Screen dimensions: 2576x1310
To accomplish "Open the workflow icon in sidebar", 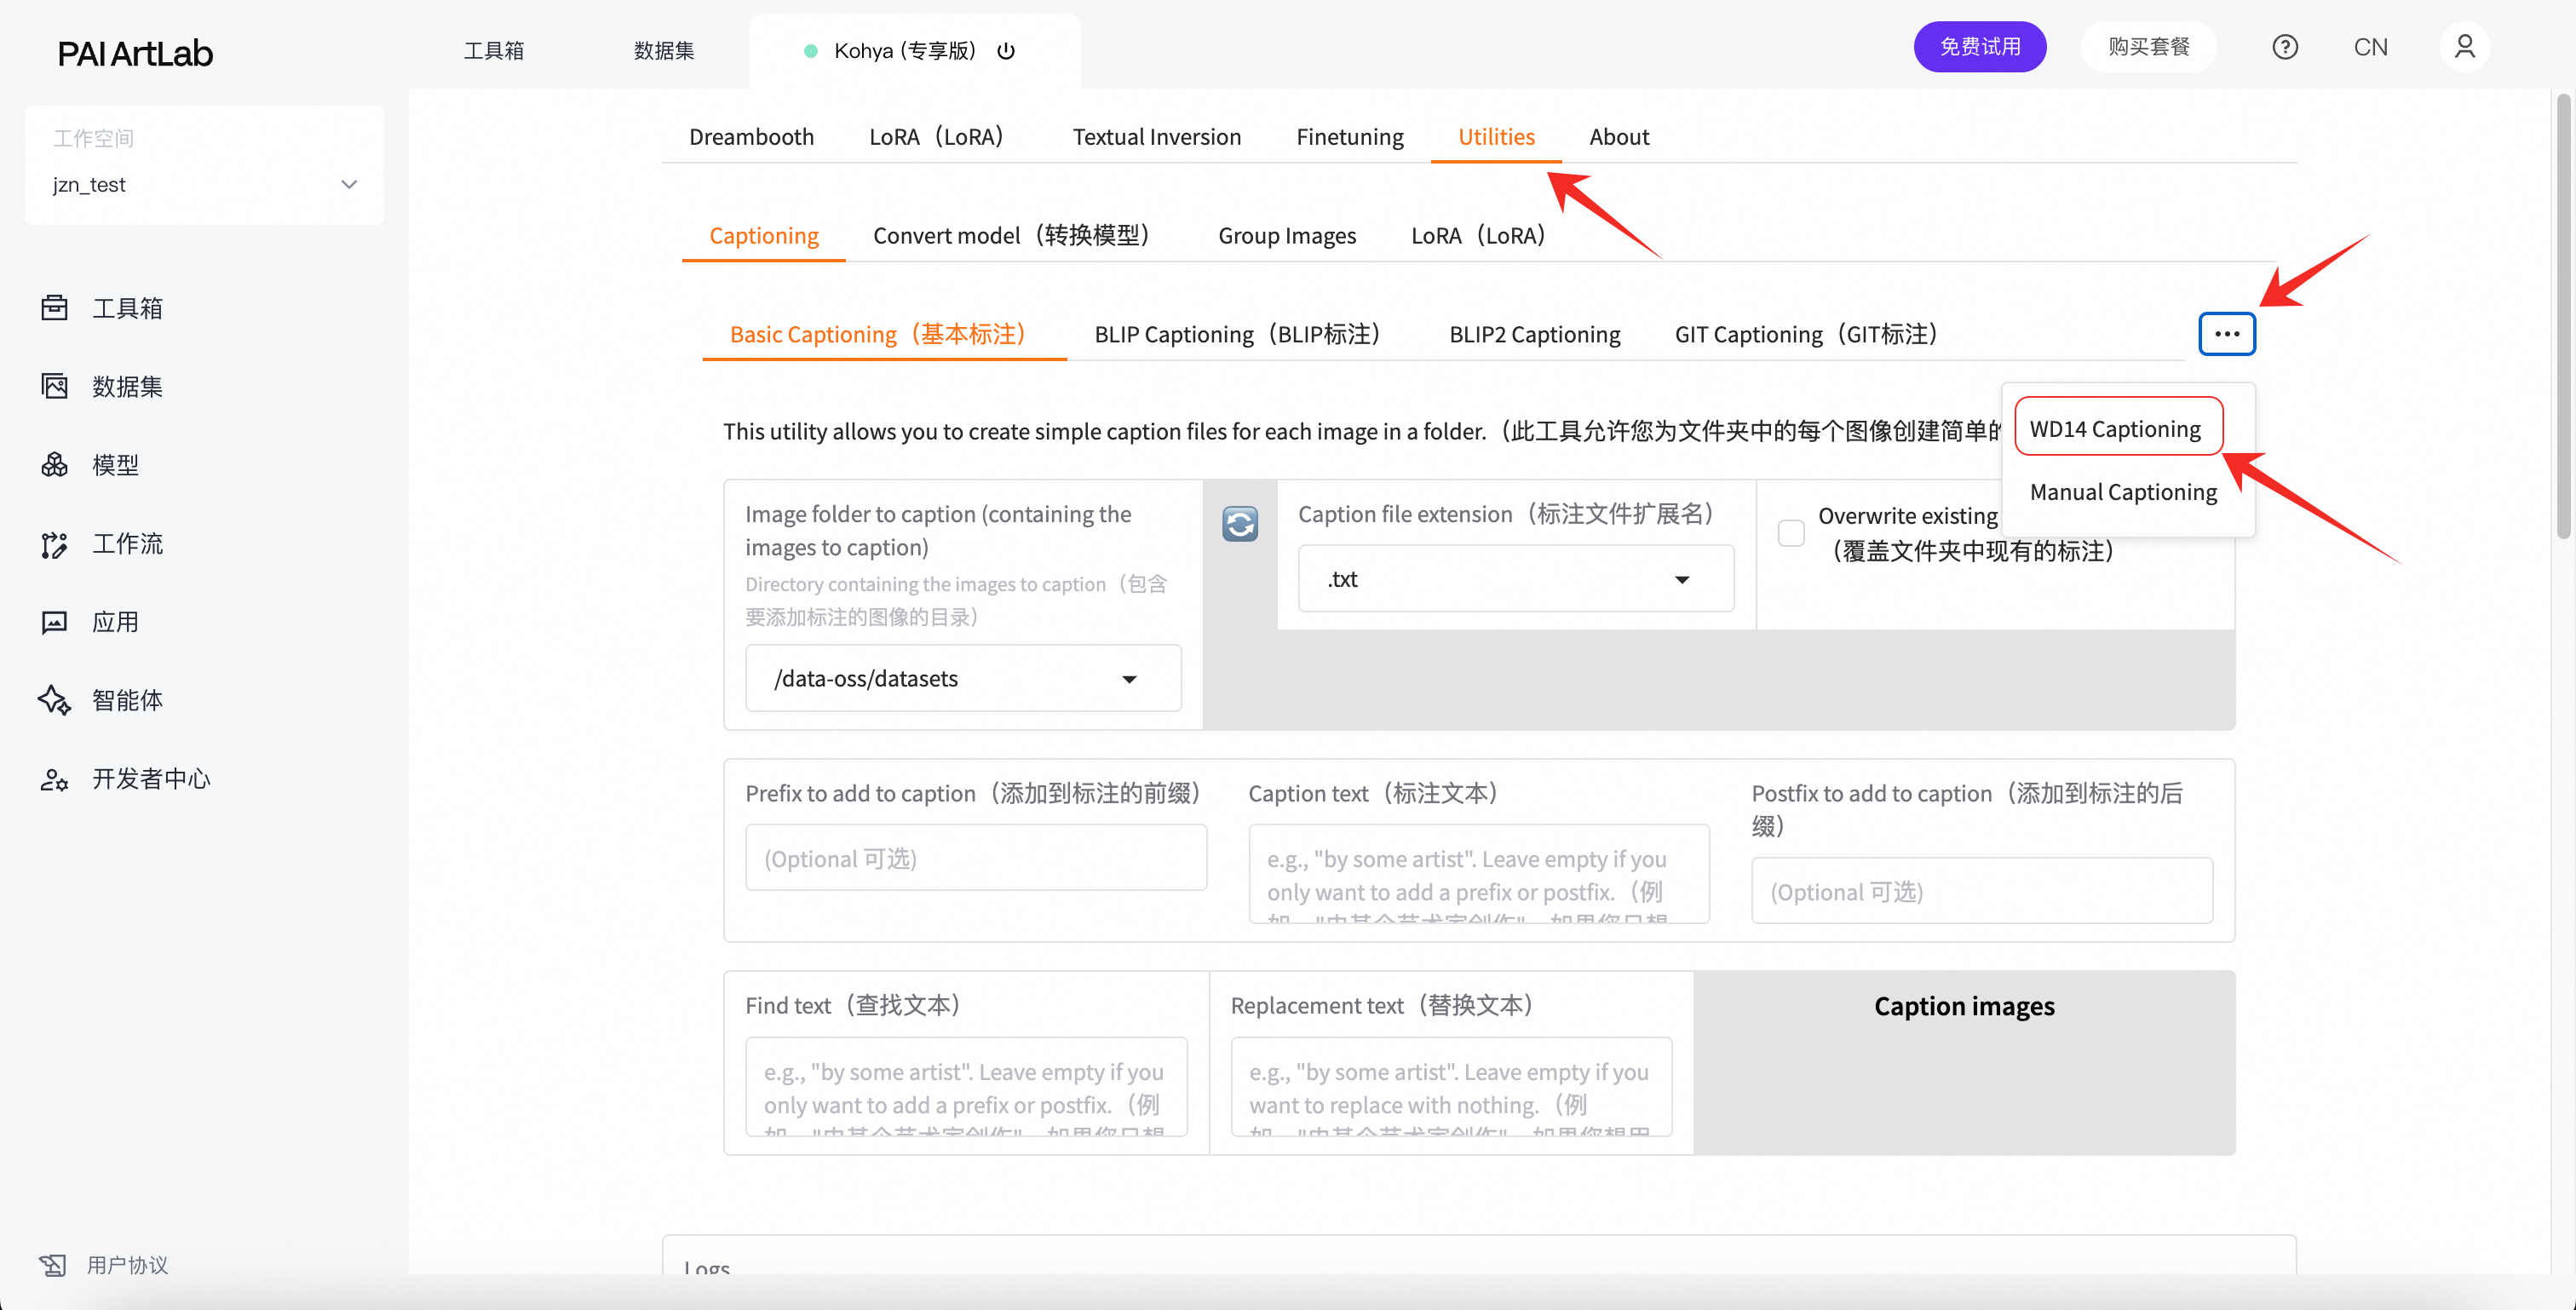I will [54, 543].
